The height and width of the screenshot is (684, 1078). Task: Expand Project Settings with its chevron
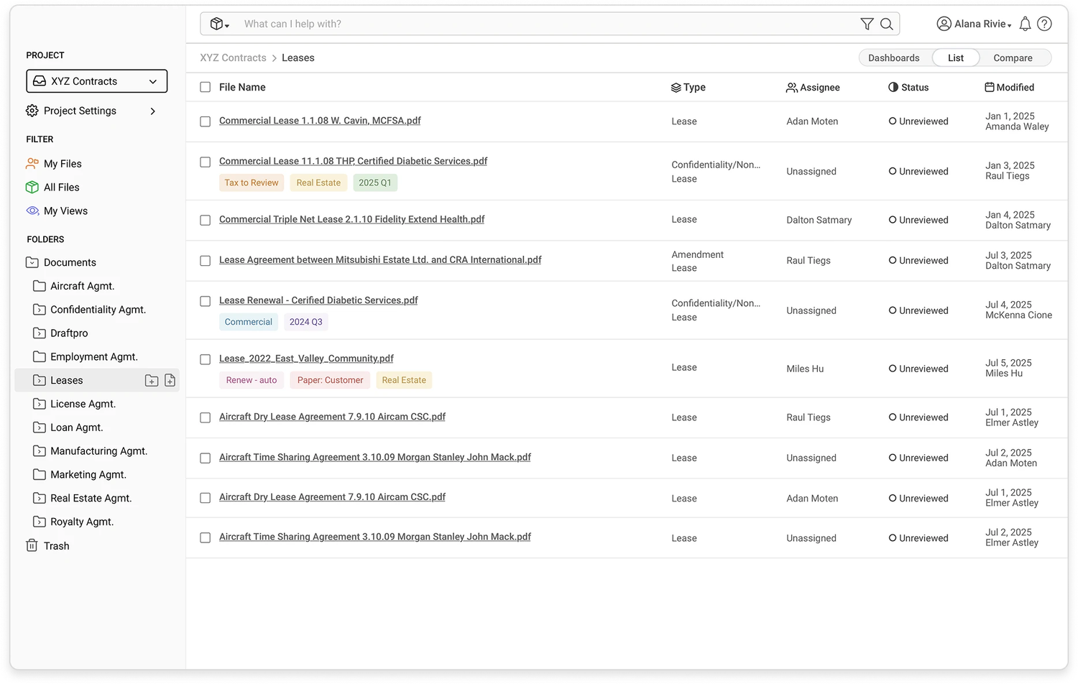point(152,111)
